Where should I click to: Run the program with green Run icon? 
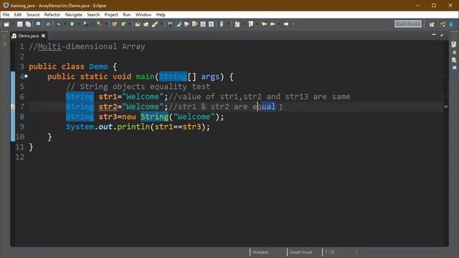pos(72,24)
